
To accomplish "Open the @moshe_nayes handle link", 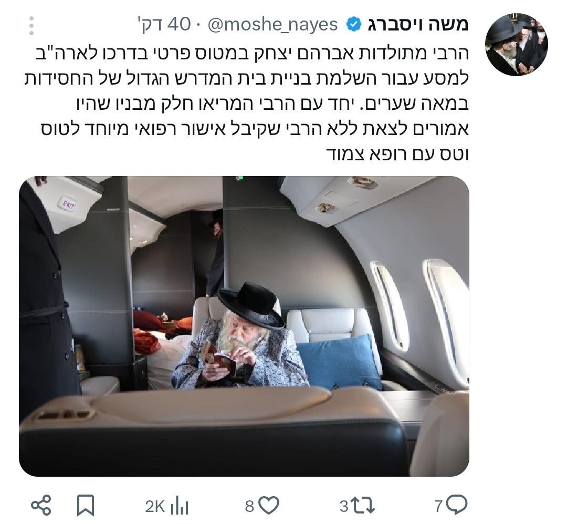I will pos(272,25).
